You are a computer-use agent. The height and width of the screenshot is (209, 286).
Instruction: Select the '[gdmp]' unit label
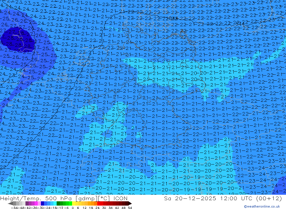point(87,198)
